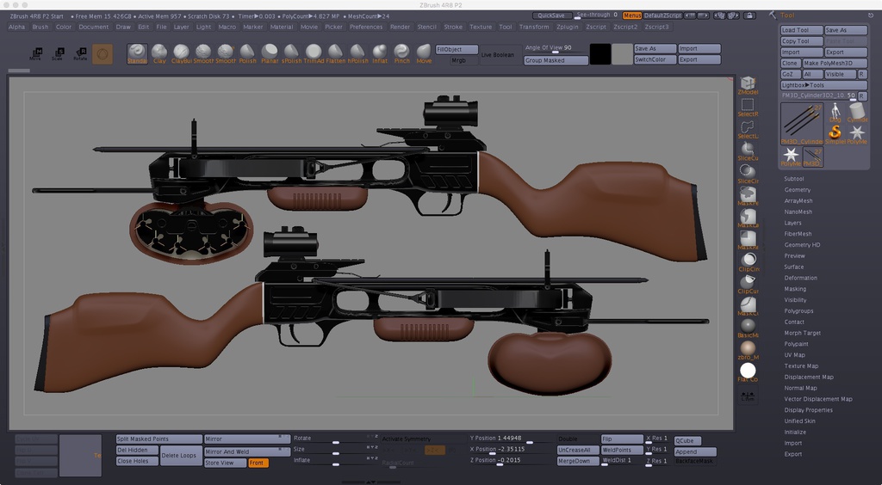Pick the Flat Color material icon
The width and height of the screenshot is (882, 485).
coord(748,372)
